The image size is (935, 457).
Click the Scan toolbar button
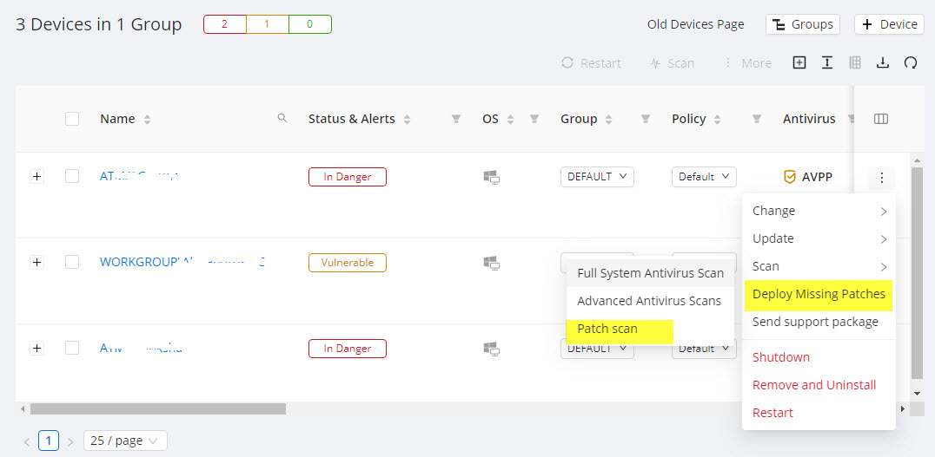pyautogui.click(x=672, y=63)
